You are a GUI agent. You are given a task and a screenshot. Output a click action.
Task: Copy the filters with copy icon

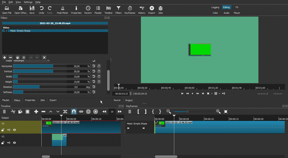pyautogui.click(x=18, y=58)
